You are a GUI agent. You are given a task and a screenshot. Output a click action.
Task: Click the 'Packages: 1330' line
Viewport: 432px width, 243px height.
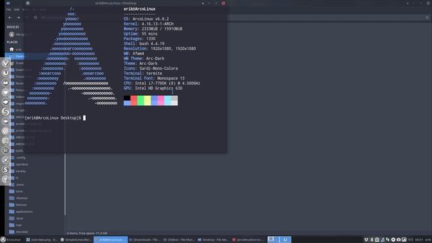pos(140,38)
